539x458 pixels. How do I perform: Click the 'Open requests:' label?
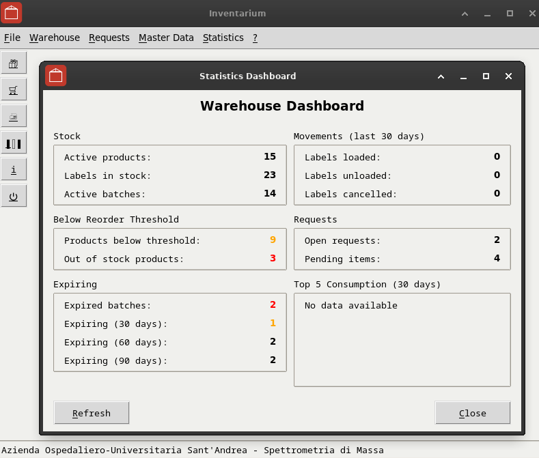coord(342,240)
